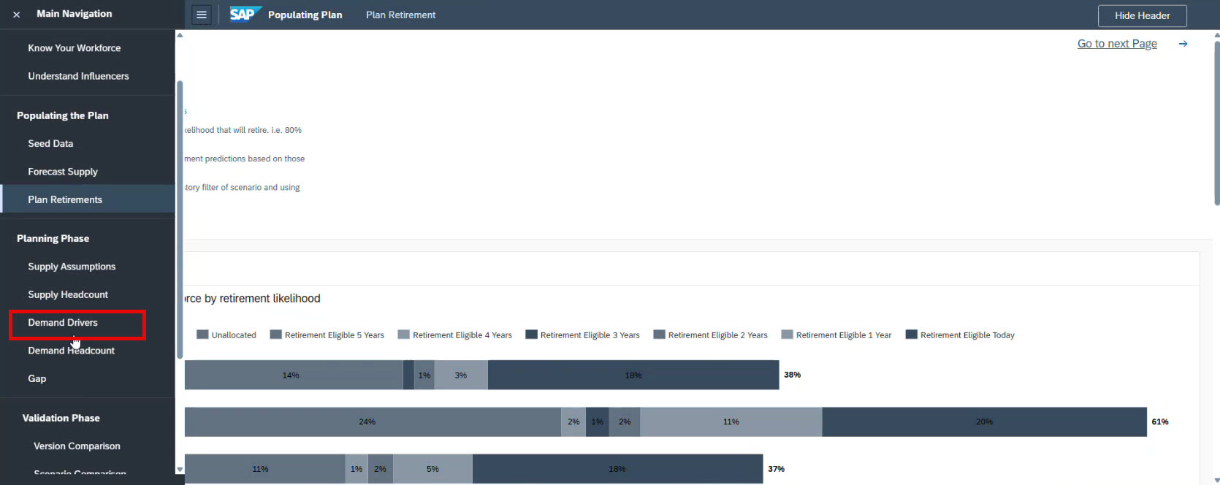Close the Main Navigation panel
The height and width of the screenshot is (485, 1220).
point(16,15)
